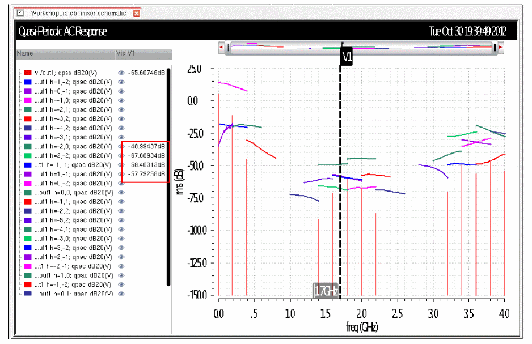Click green swatch of h=2,-2 trace
532x344 pixels.
coord(27,155)
